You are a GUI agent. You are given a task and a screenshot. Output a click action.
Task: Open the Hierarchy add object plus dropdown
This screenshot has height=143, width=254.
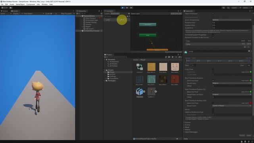[x=78, y=14]
